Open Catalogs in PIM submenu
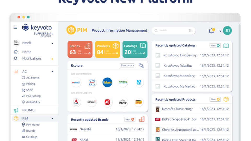 tap(30, 137)
